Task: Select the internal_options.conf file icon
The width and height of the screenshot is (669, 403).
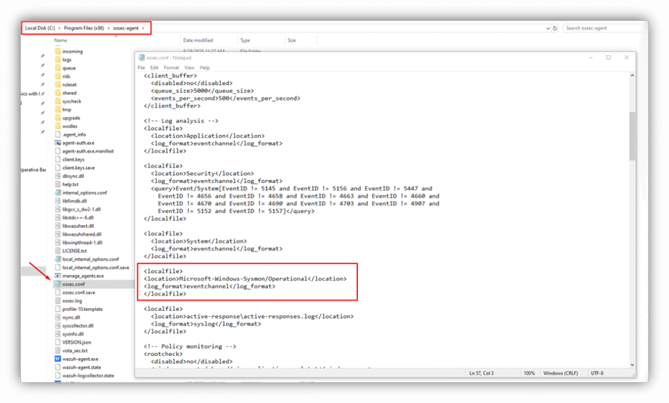Action: 57,193
